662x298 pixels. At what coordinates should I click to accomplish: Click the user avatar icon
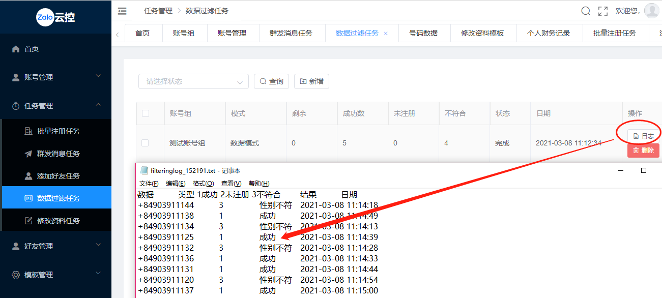[x=651, y=11]
